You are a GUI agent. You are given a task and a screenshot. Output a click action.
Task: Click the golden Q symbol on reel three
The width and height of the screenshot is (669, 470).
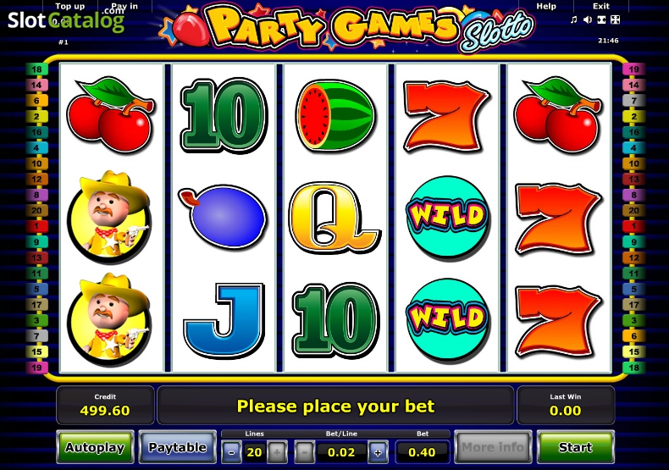[x=335, y=217]
